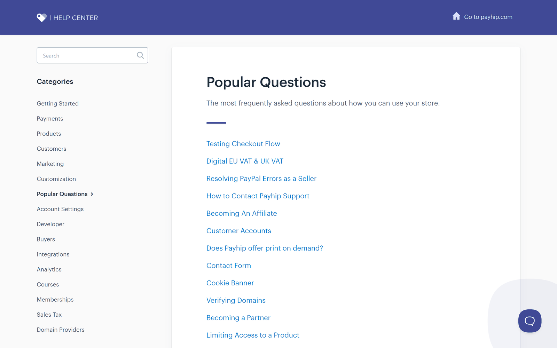Open the Getting Started category
The width and height of the screenshot is (557, 348).
(x=58, y=103)
